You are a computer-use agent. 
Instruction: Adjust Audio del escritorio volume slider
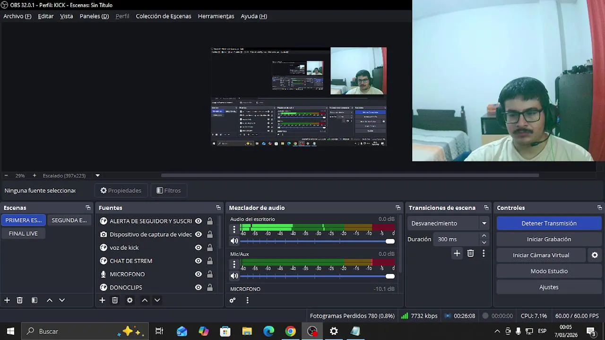pos(317,241)
